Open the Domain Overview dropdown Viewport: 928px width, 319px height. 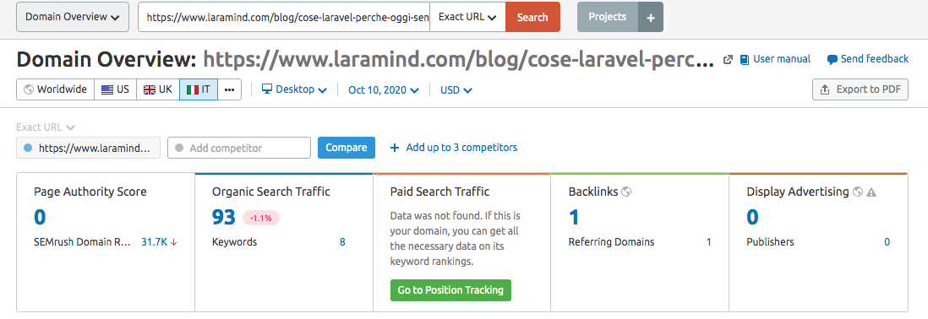click(x=73, y=17)
